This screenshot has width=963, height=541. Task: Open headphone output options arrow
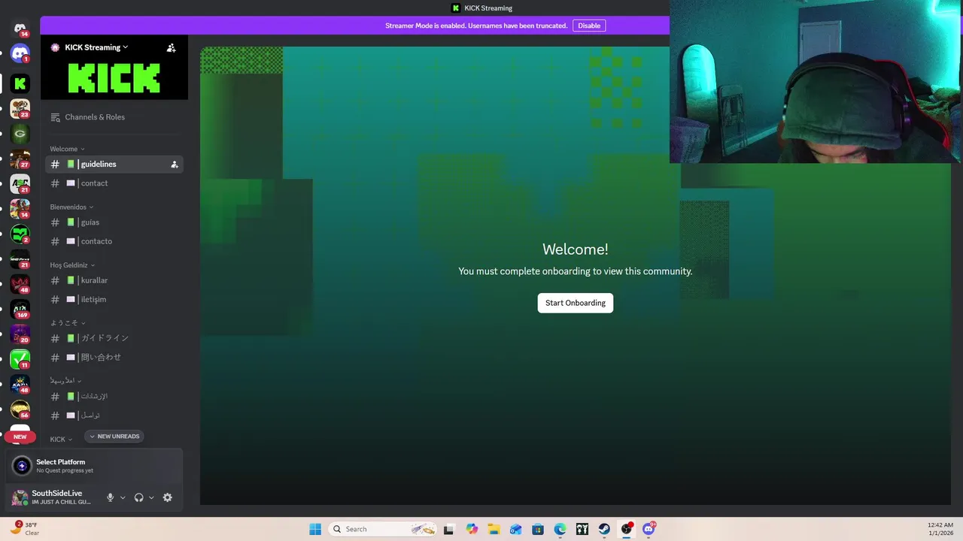coord(151,497)
